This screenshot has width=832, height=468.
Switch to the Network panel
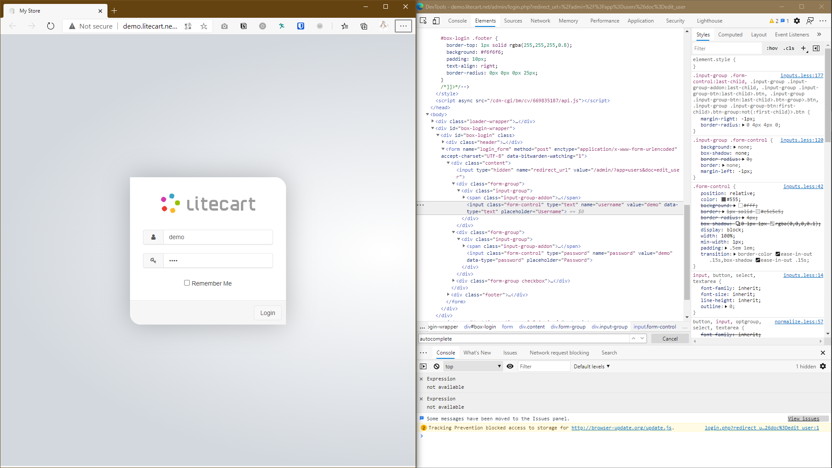click(x=540, y=21)
